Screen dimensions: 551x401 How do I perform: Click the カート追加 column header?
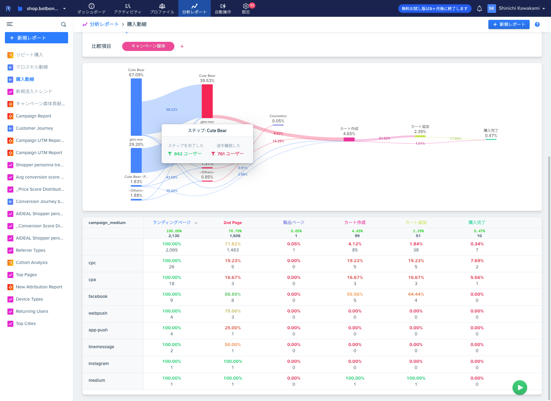tap(416, 222)
